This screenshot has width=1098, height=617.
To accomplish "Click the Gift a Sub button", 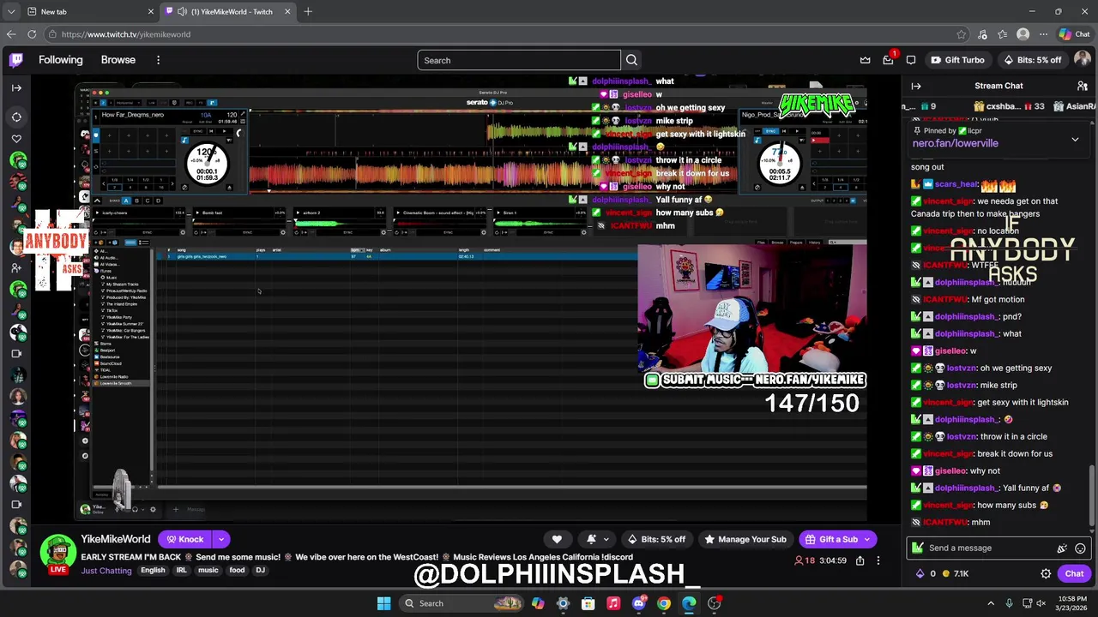I will click(x=830, y=539).
